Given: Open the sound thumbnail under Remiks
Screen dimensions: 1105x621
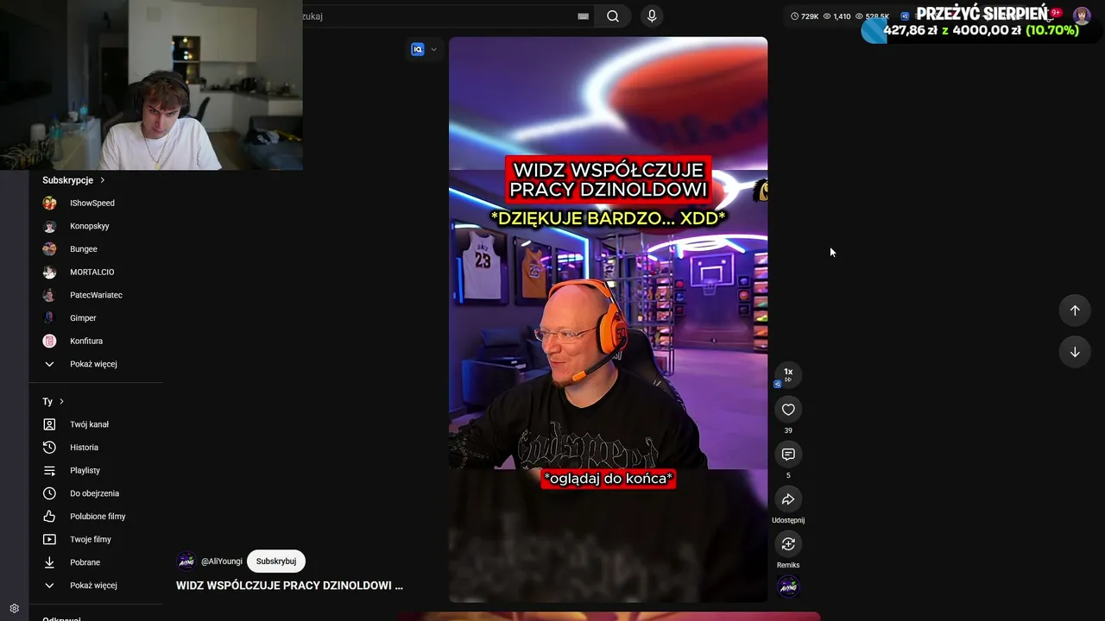Looking at the screenshot, I should [x=788, y=587].
